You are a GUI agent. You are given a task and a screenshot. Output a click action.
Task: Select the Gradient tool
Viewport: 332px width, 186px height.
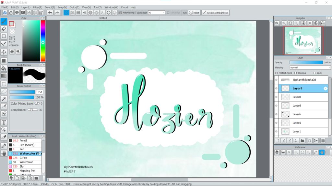(4, 76)
